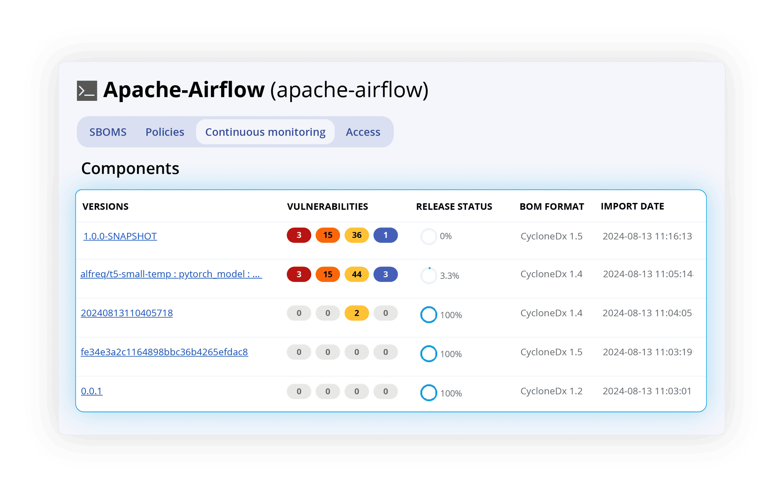
Task: Open the alfreq/t5-small-temp pytorch model link
Action: point(171,274)
